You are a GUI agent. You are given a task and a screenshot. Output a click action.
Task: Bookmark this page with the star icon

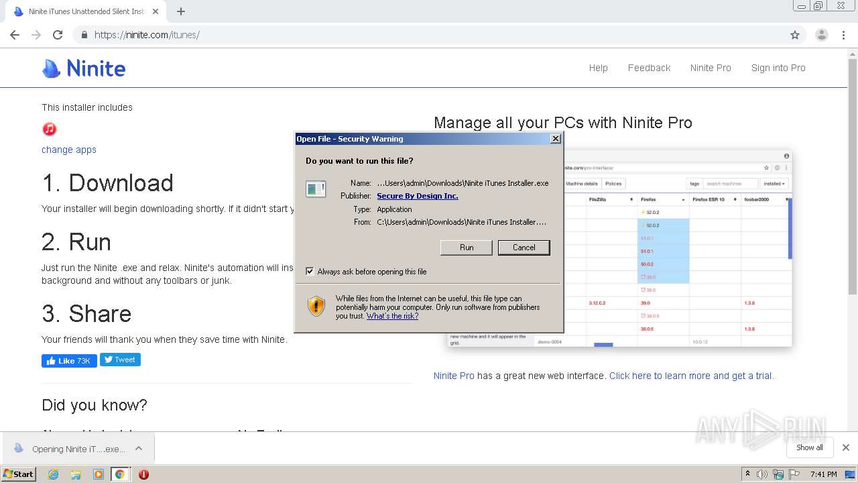coord(795,35)
